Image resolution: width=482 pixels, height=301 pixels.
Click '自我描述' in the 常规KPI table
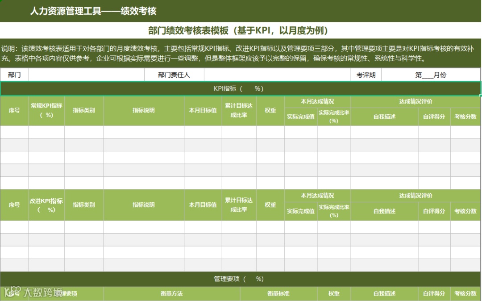pyautogui.click(x=384, y=117)
